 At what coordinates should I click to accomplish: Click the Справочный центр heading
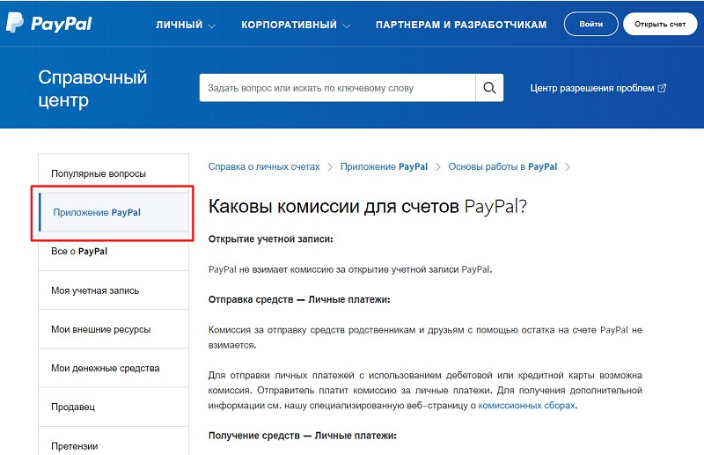tap(92, 89)
